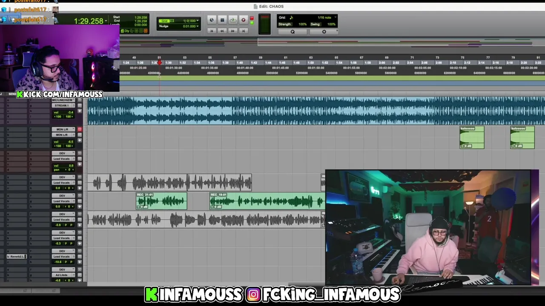The width and height of the screenshot is (545, 306).
Task: Select the long blue stereo waveform clip
Action: 316,111
